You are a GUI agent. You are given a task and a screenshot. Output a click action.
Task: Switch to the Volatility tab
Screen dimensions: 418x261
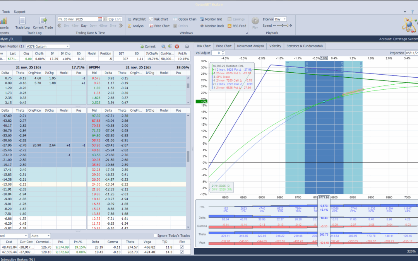pos(275,46)
